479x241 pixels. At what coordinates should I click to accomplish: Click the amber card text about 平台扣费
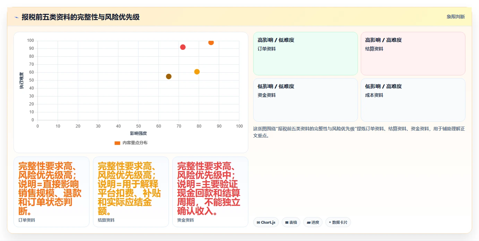coord(129,188)
